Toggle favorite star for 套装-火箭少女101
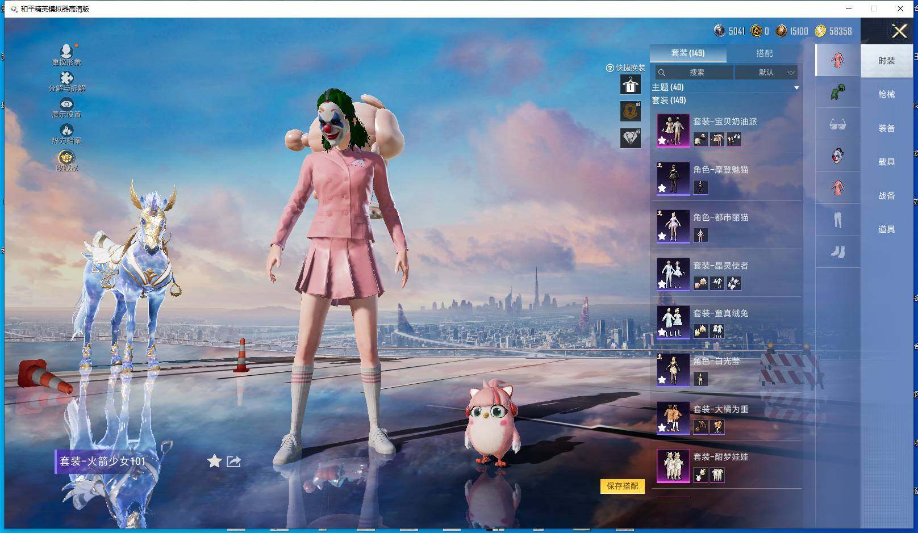Screen dimensions: 918x533 coord(214,461)
